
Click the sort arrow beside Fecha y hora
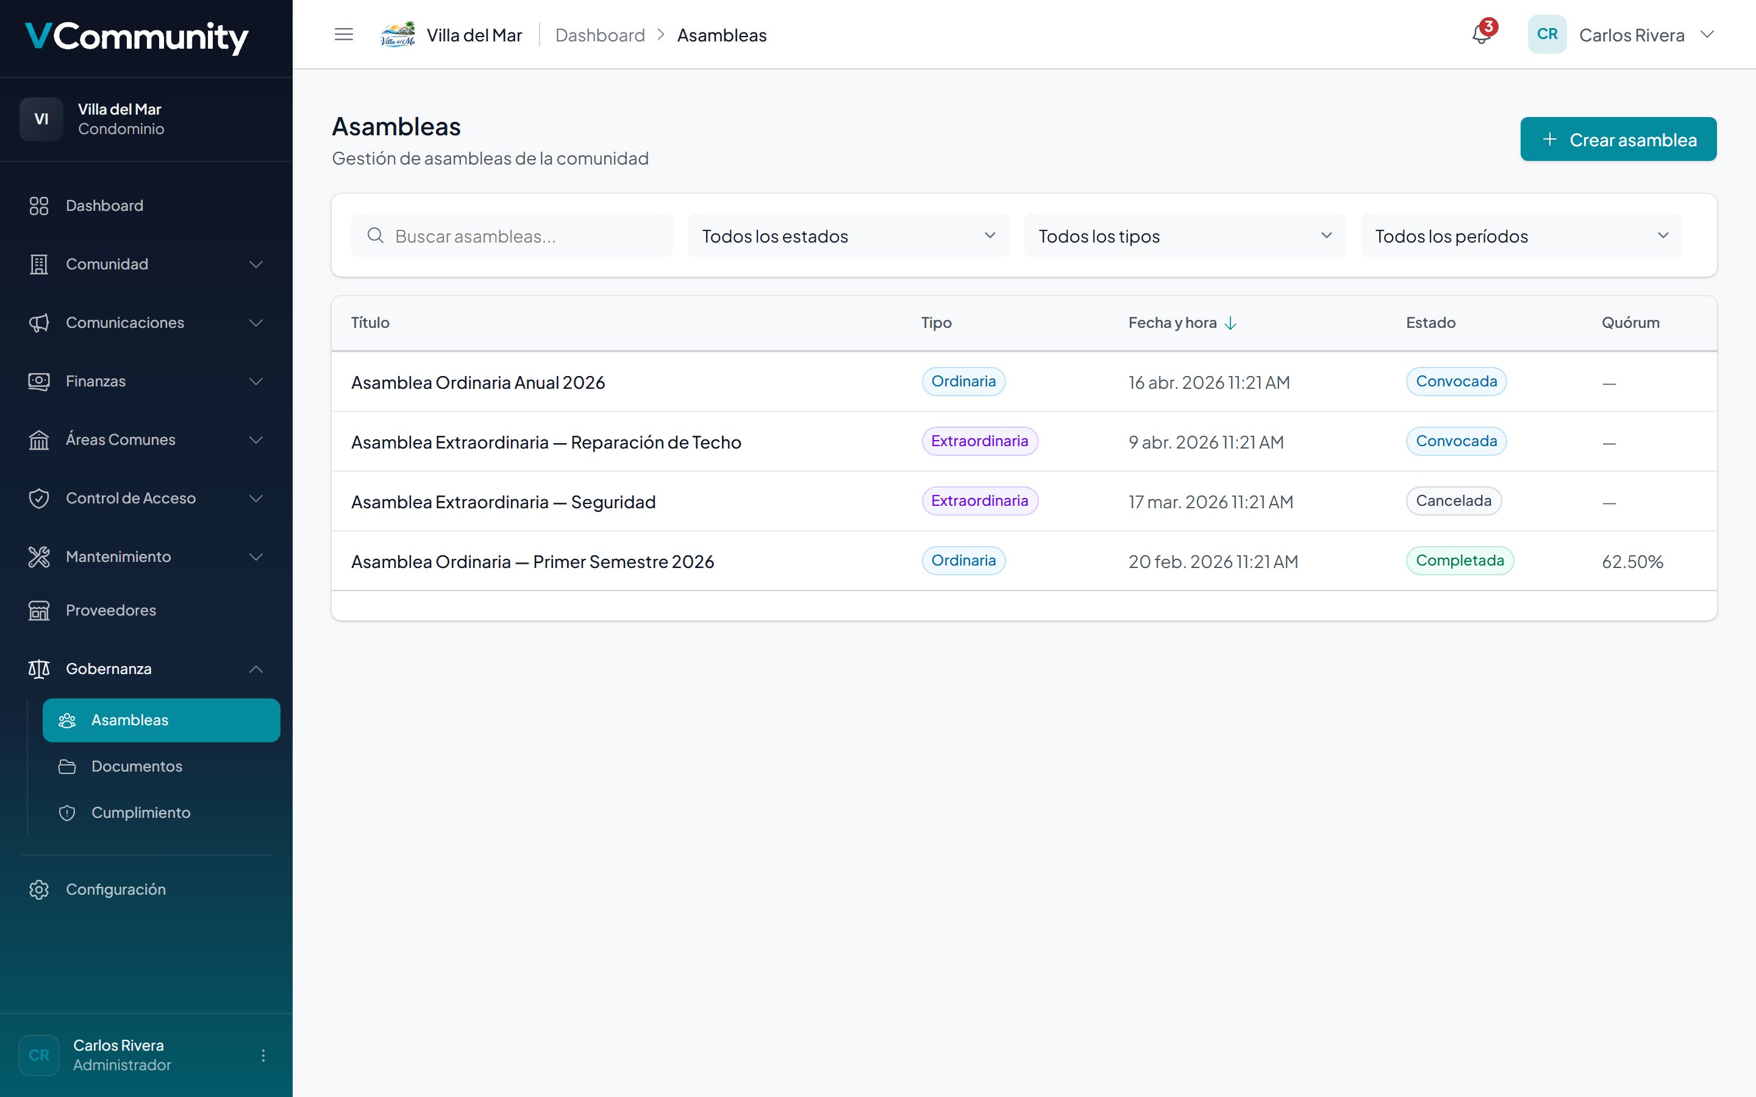click(1230, 323)
